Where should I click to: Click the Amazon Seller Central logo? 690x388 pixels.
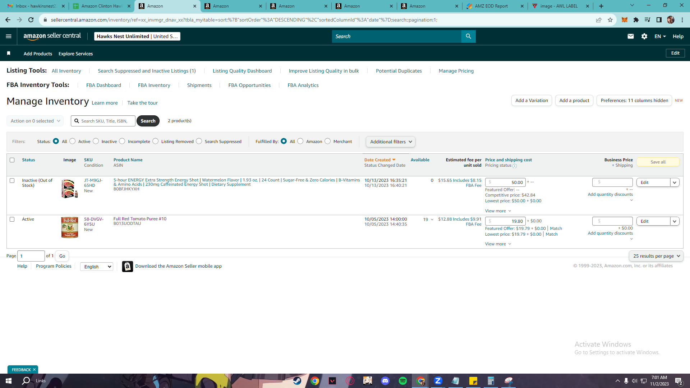(52, 36)
